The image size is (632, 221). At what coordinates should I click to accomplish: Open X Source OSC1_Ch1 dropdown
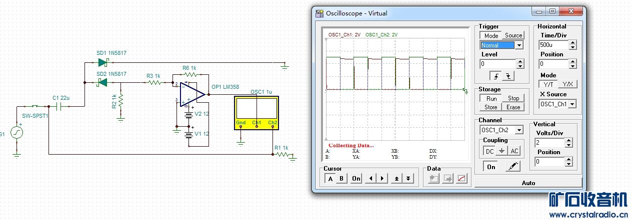coord(572,104)
